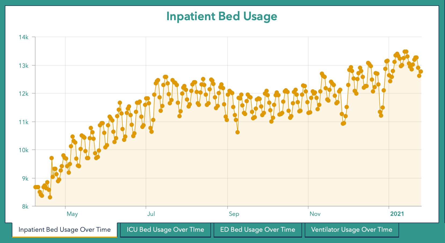Click the lowest data point in early September
The image size is (445, 243).
pyautogui.click(x=238, y=132)
